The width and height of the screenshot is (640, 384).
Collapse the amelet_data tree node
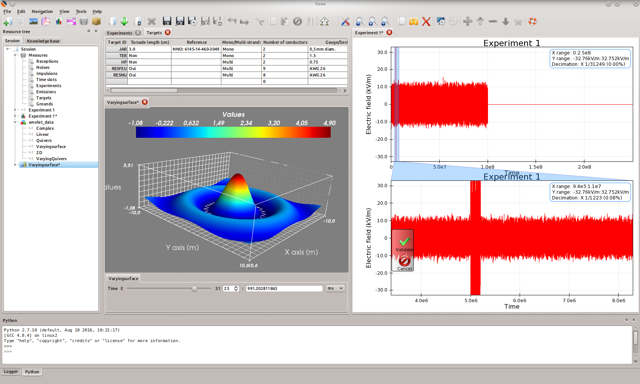pyautogui.click(x=15, y=122)
